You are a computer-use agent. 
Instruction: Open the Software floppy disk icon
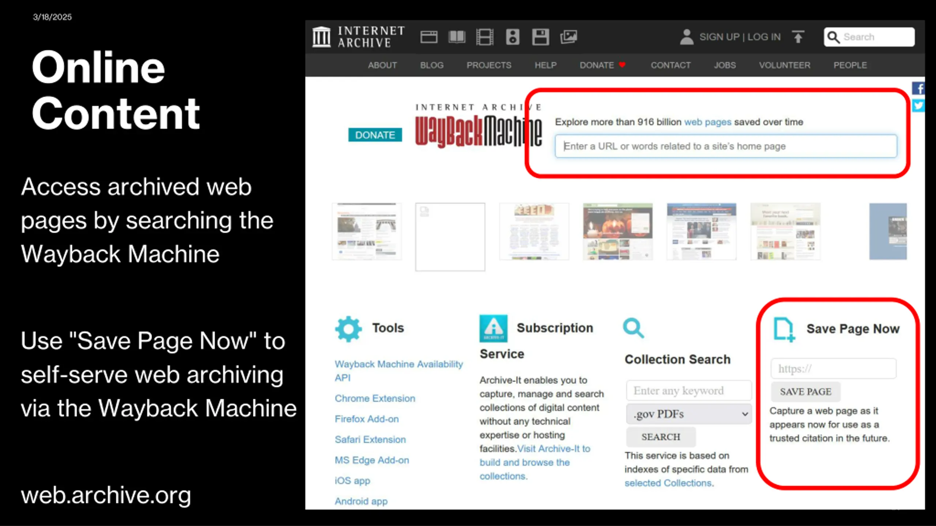click(x=540, y=37)
